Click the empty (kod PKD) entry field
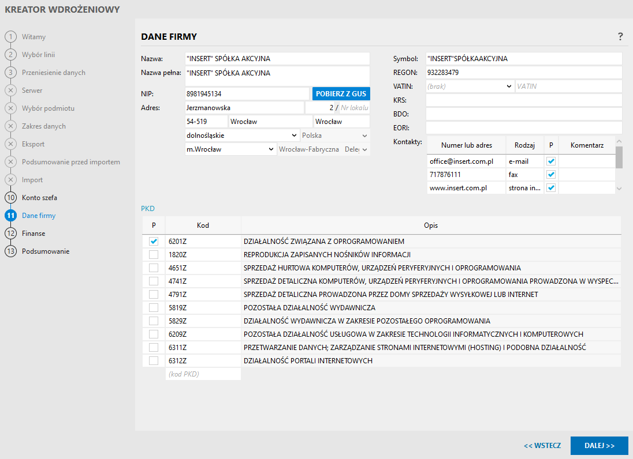 coord(203,374)
